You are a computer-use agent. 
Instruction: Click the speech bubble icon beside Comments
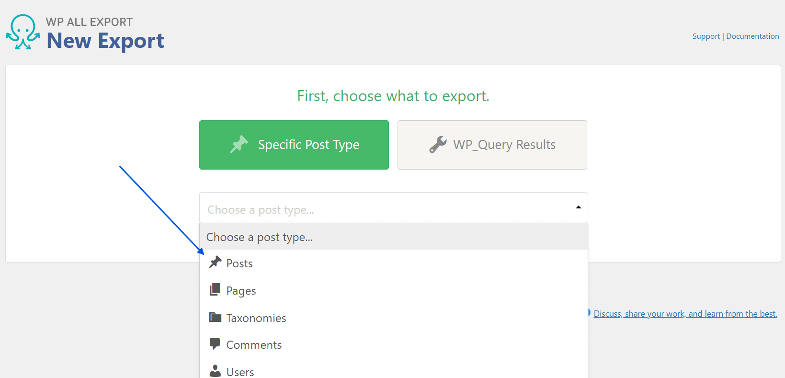(x=215, y=344)
